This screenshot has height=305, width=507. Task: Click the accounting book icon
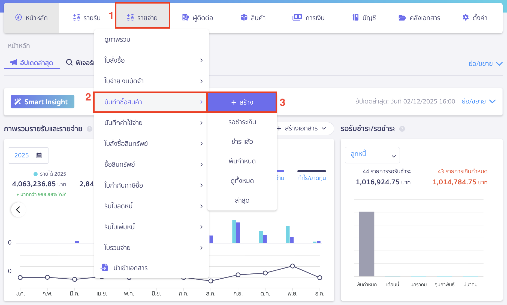point(355,17)
